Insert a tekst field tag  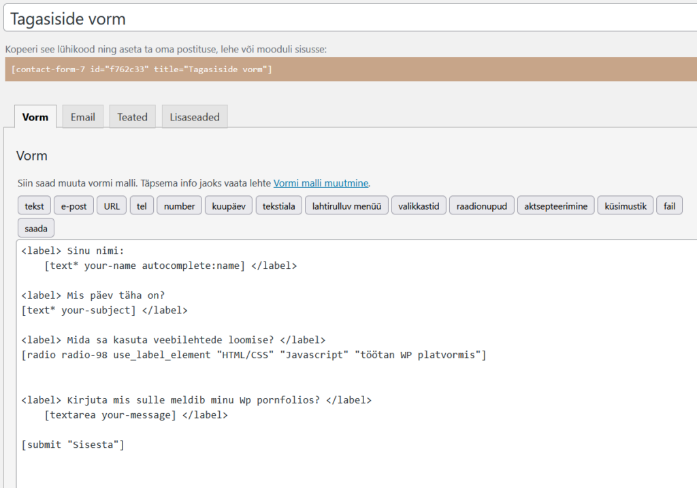pyautogui.click(x=34, y=206)
